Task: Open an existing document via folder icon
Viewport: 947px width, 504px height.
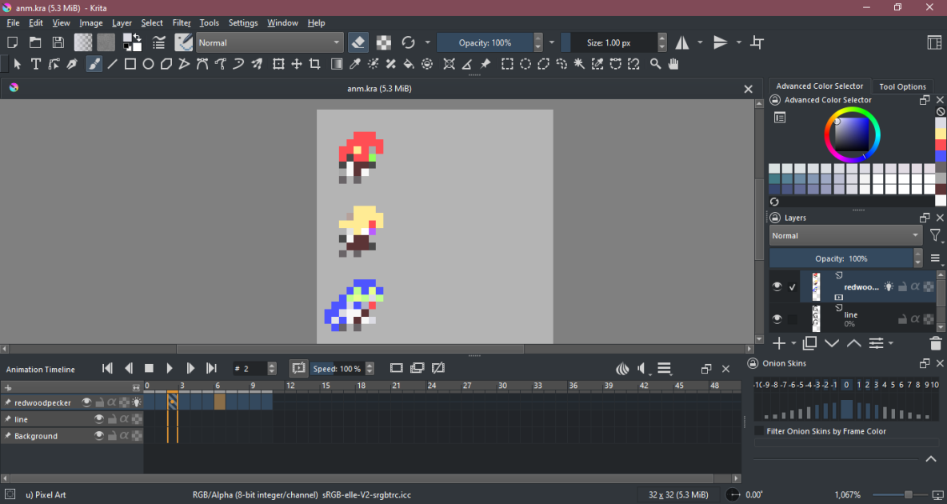Action: (x=36, y=42)
